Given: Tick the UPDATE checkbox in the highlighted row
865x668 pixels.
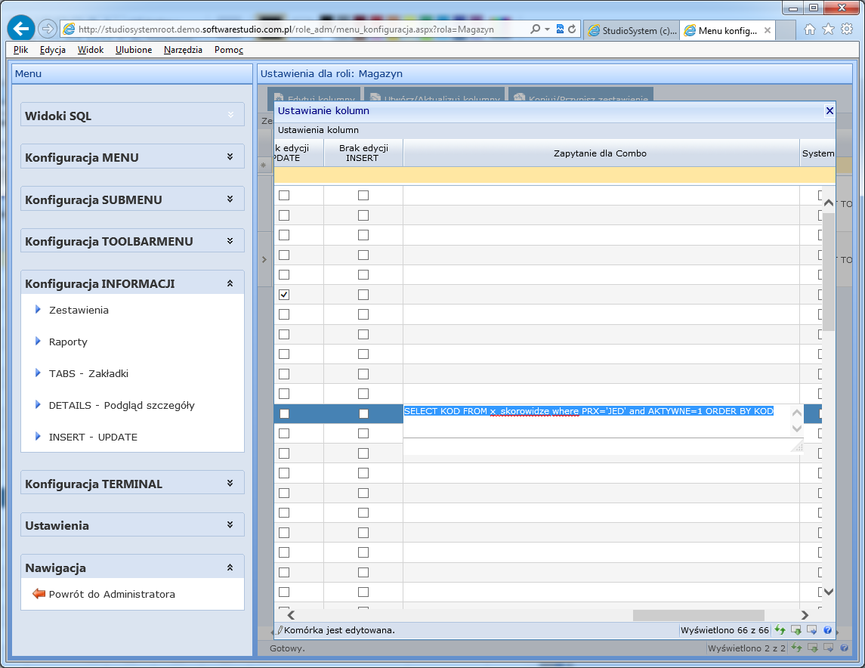Looking at the screenshot, I should click(284, 413).
